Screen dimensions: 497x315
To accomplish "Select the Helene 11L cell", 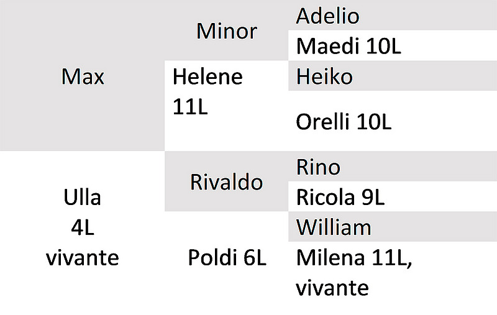I will 227,106.
